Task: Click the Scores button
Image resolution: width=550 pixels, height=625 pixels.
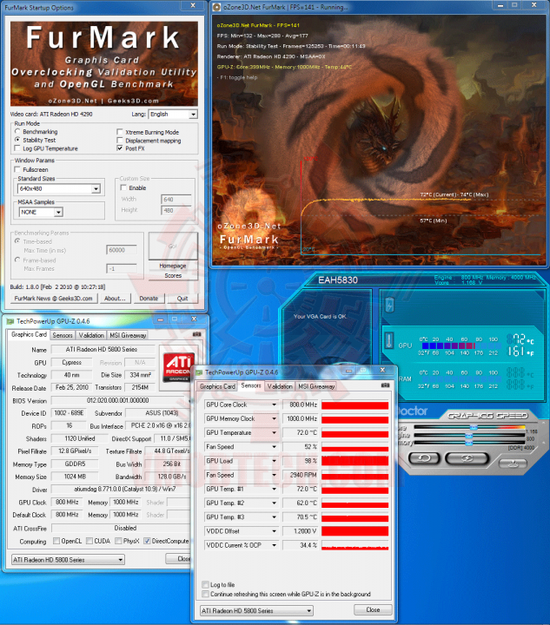Action: [x=173, y=276]
